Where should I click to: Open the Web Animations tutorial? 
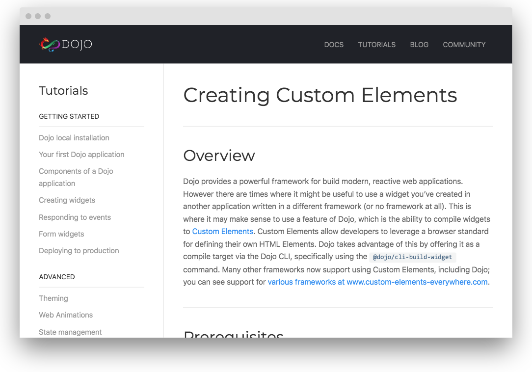point(66,315)
